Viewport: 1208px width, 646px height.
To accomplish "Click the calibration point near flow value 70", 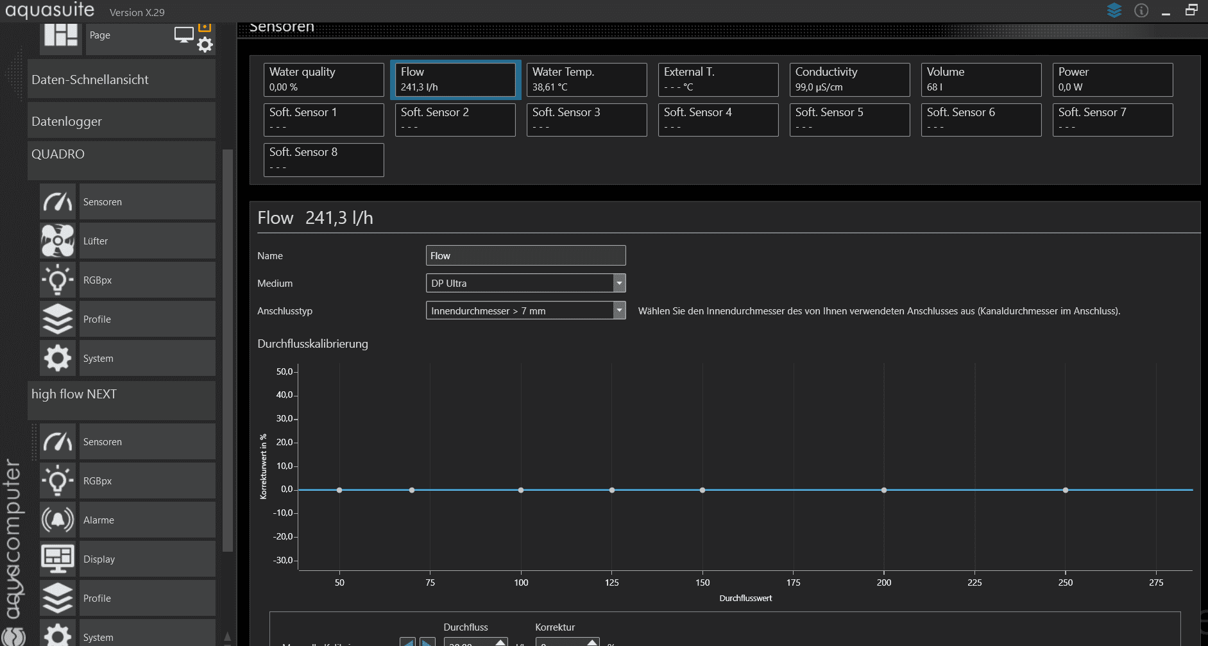I will pyautogui.click(x=412, y=490).
